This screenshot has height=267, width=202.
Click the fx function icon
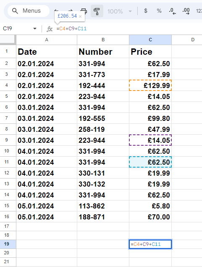[50, 29]
